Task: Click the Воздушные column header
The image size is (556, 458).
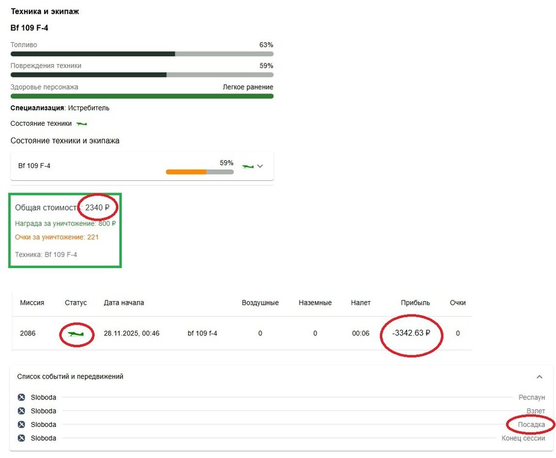Action: 260,303
